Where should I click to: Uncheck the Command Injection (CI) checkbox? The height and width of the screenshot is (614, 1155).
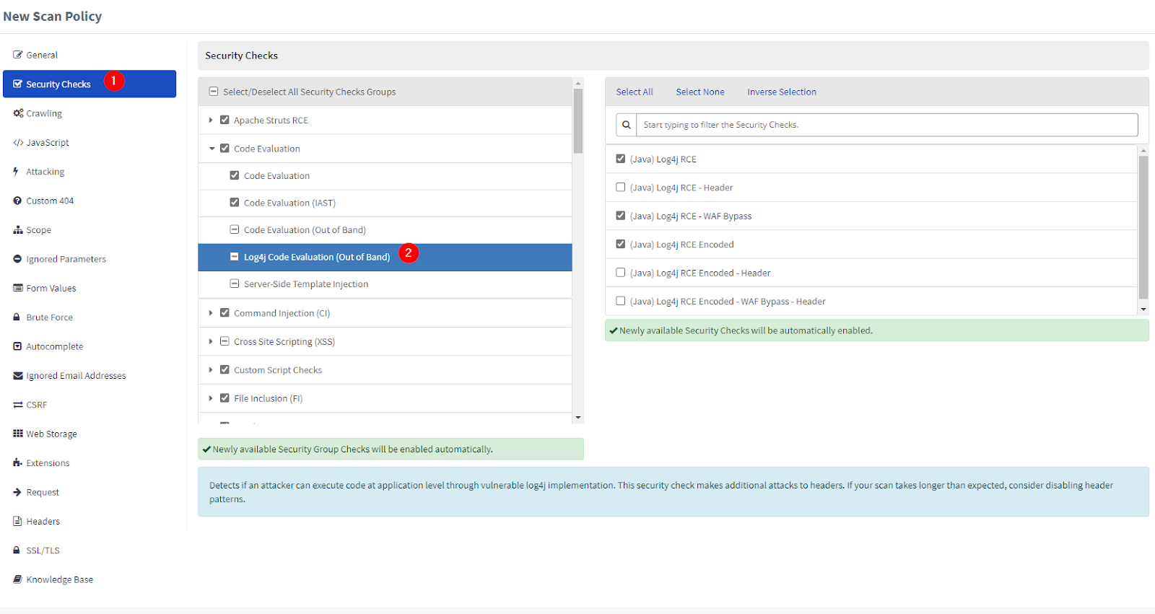[x=225, y=312]
